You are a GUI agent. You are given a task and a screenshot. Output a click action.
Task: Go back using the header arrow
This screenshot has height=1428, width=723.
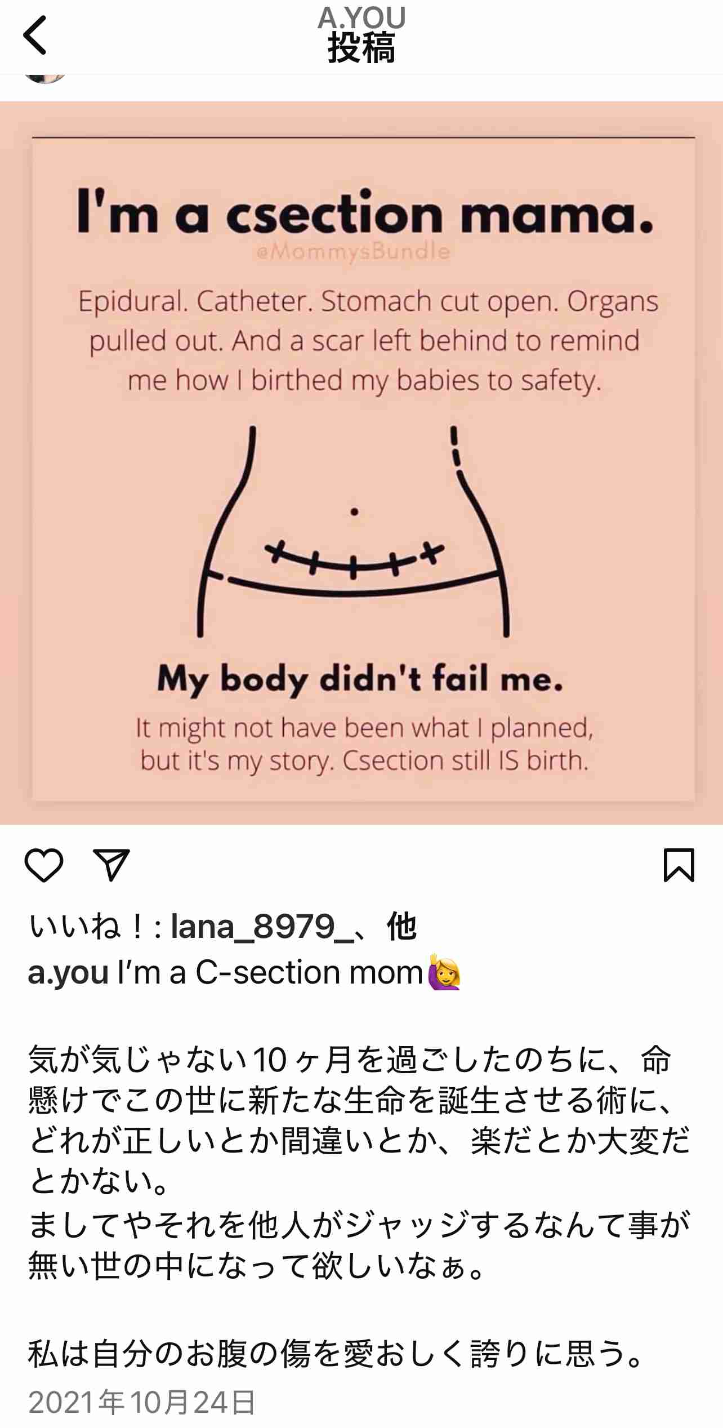pyautogui.click(x=35, y=35)
